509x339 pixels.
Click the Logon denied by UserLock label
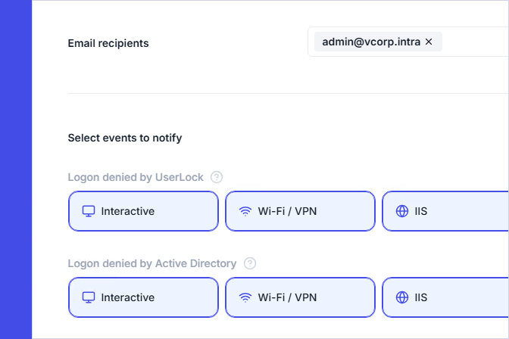coord(136,178)
